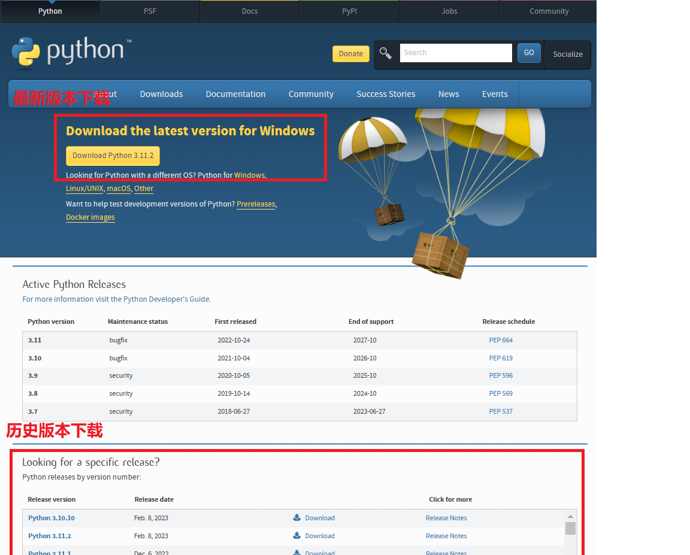Image resolution: width=690 pixels, height=555 pixels.
Task: Click the releases list scrollbar thumb
Action: click(x=570, y=527)
